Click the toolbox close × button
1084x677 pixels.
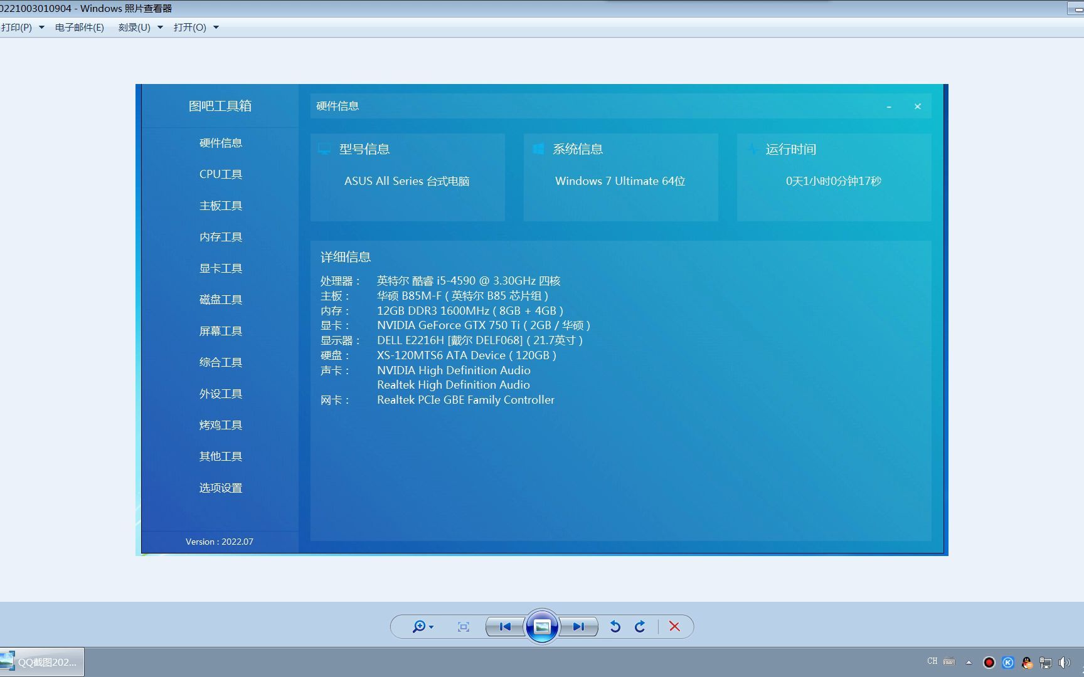(x=918, y=107)
